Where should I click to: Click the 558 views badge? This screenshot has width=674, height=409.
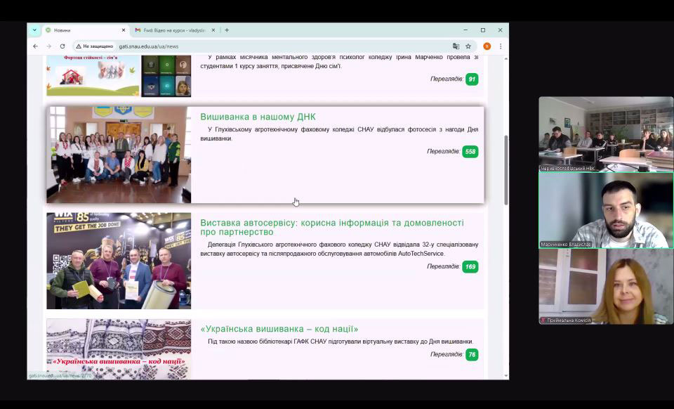(470, 151)
